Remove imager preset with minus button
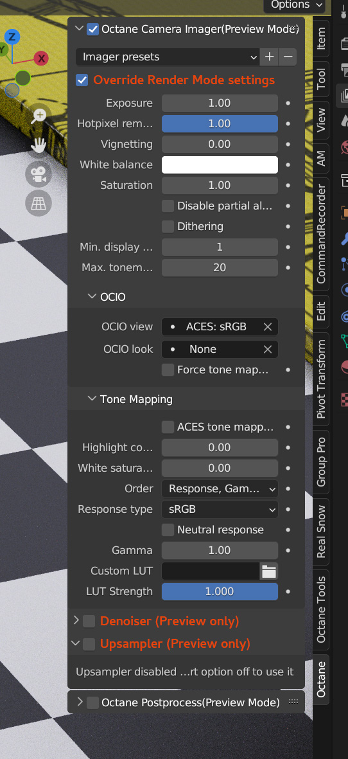Viewport: 348px width, 759px height. [x=288, y=57]
